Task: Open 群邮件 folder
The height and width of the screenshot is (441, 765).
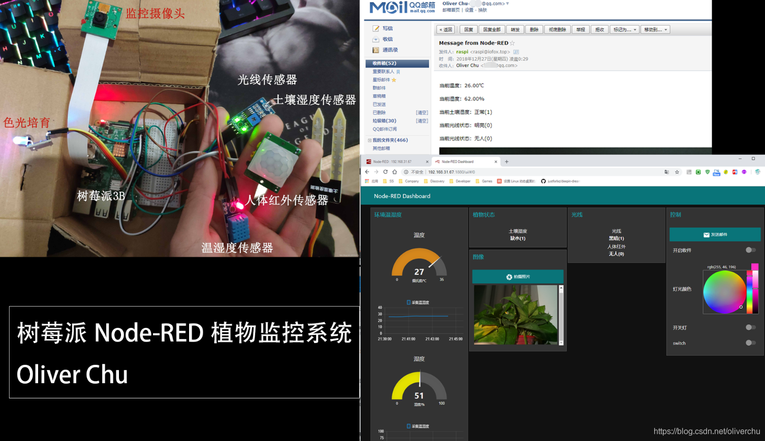Action: coord(379,88)
